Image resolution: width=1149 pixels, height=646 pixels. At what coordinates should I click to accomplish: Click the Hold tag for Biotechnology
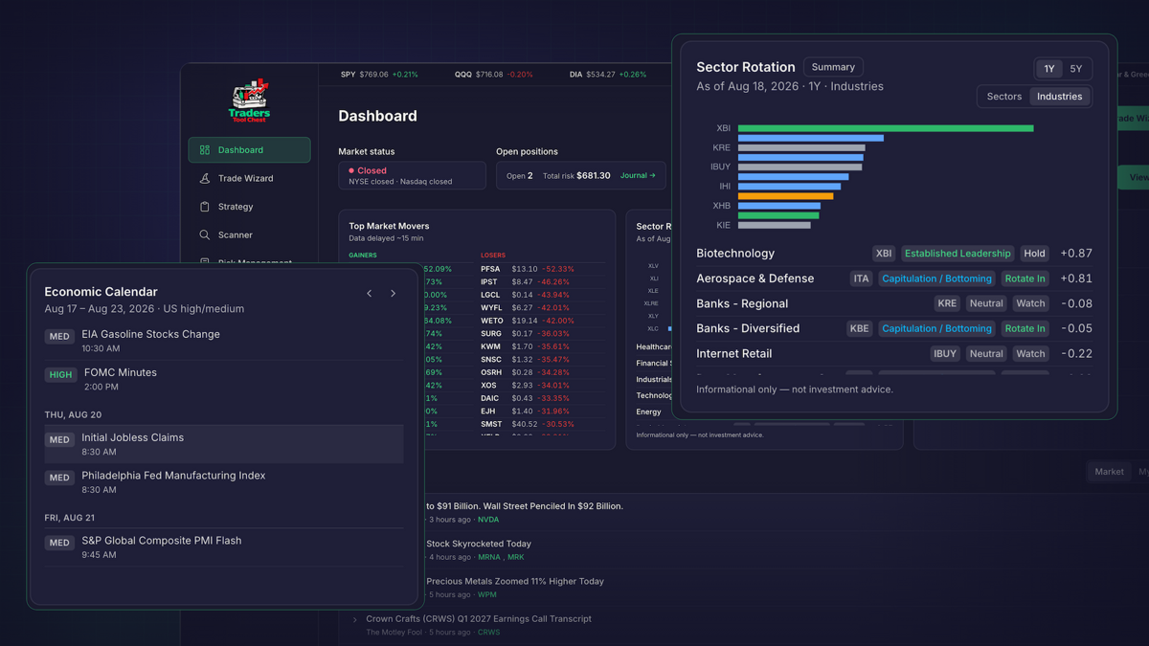[1034, 254]
